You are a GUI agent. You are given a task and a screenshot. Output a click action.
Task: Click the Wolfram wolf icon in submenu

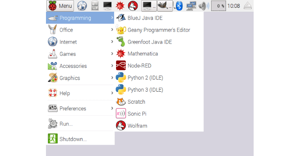[121, 126]
